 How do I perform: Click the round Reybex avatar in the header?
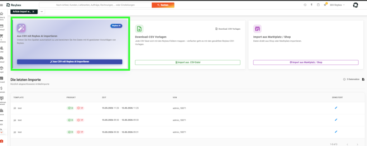[x=355, y=5]
